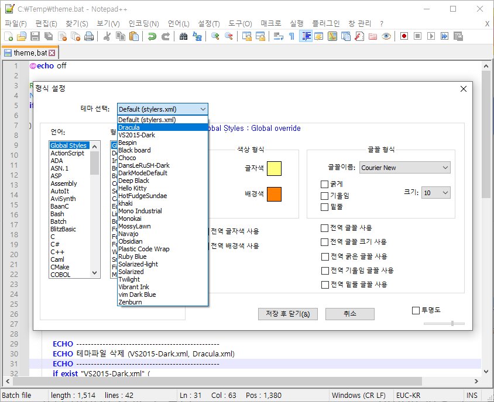Choose Solarized-light from the theme list
Viewport: 494px width, 402px height.
163,264
